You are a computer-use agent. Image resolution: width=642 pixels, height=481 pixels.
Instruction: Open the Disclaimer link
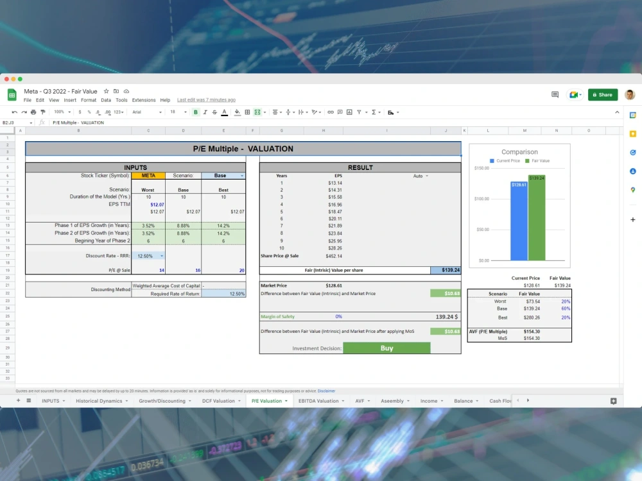[327, 391]
